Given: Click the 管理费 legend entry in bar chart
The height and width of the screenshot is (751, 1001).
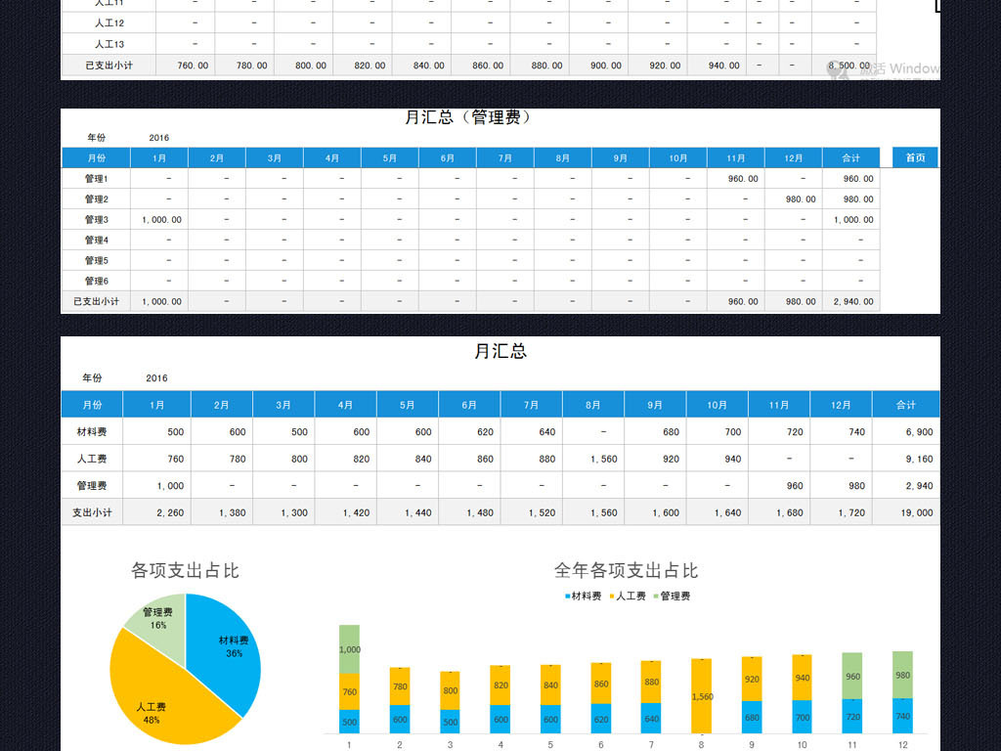Looking at the screenshot, I should 672,596.
